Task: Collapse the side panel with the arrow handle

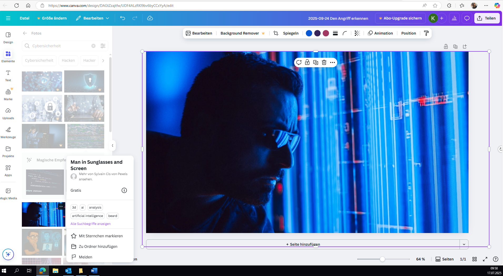Action: 112,146
